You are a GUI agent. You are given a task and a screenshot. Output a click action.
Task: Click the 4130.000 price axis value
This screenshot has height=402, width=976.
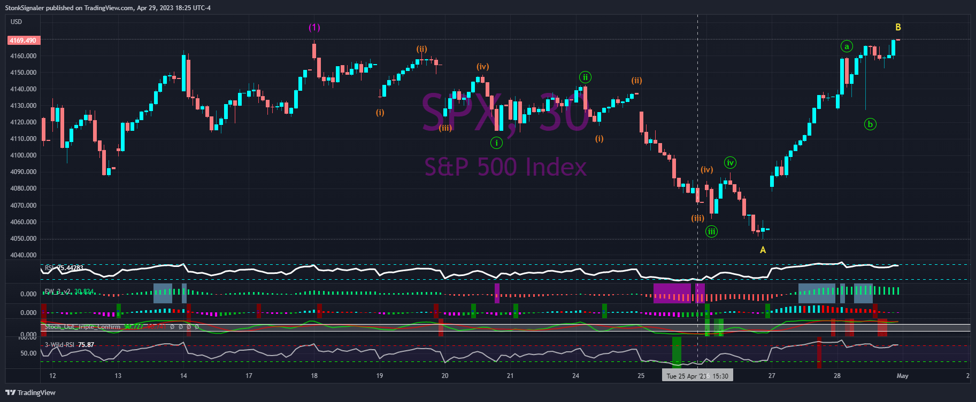pyautogui.click(x=23, y=106)
